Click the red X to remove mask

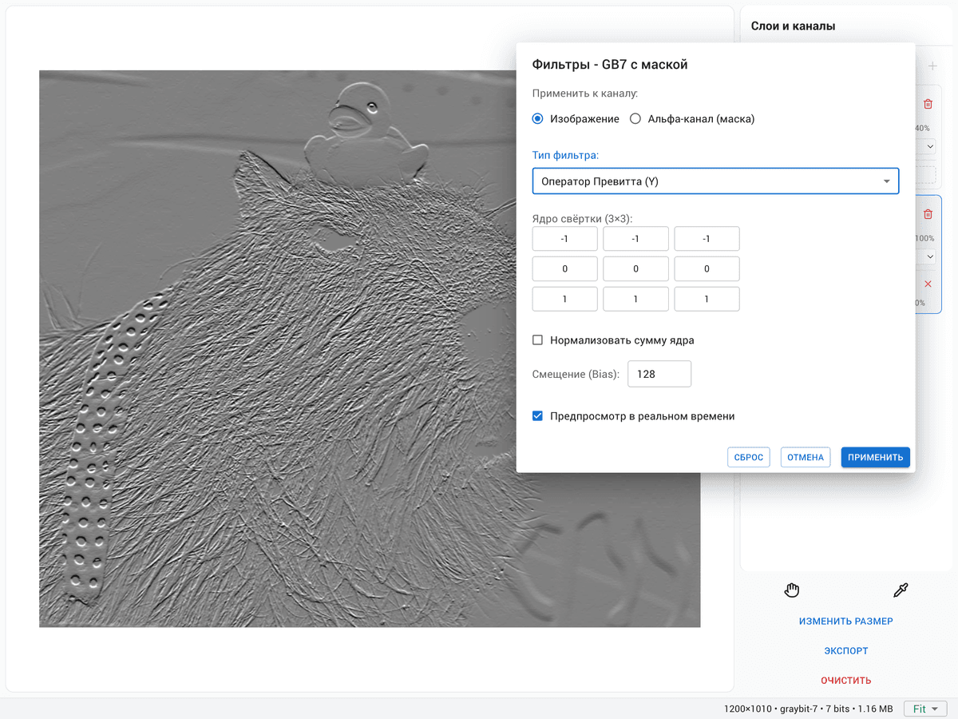[928, 284]
